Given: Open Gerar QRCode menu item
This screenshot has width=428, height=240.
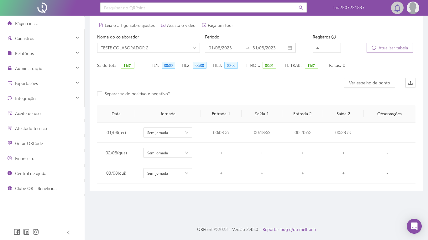Looking at the screenshot, I should pos(29,143).
